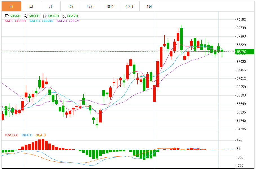Open the 4时 interval tab
This screenshot has height=169, width=256.
pos(149,6)
